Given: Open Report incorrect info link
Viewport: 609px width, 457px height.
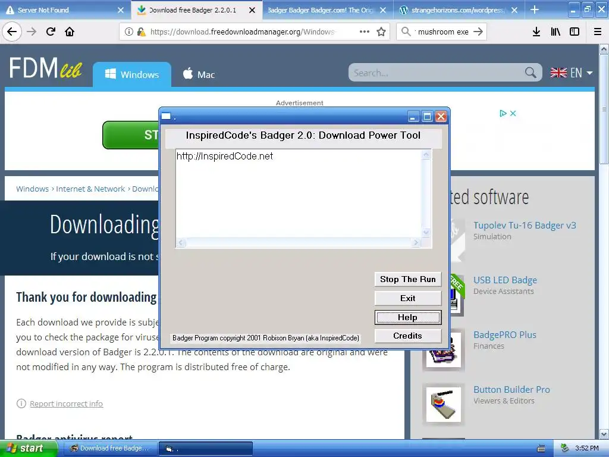Looking at the screenshot, I should (67, 404).
